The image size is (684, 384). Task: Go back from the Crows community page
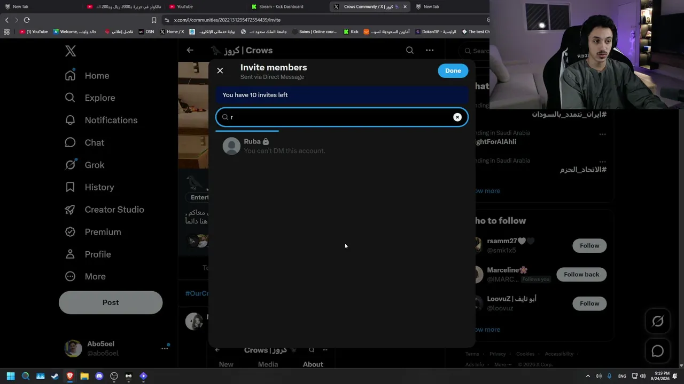pyautogui.click(x=190, y=50)
